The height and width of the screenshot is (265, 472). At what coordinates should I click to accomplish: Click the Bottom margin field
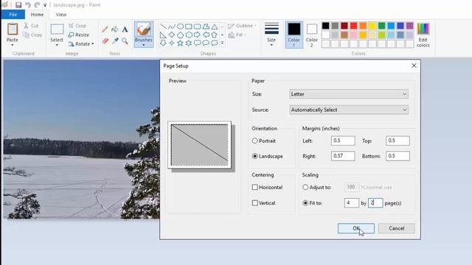tap(398, 156)
